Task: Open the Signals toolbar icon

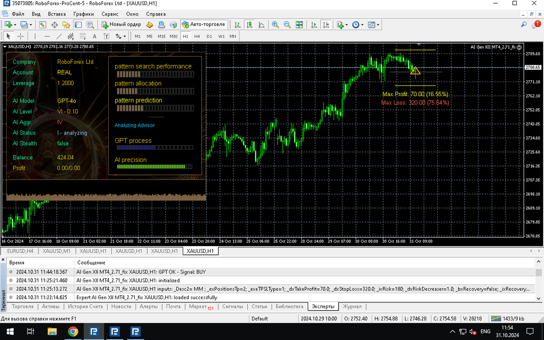Action: coord(173,24)
